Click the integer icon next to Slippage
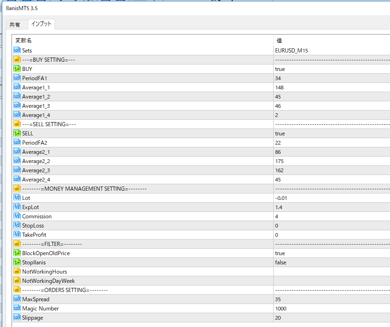390x327 pixels. pyautogui.click(x=17, y=318)
